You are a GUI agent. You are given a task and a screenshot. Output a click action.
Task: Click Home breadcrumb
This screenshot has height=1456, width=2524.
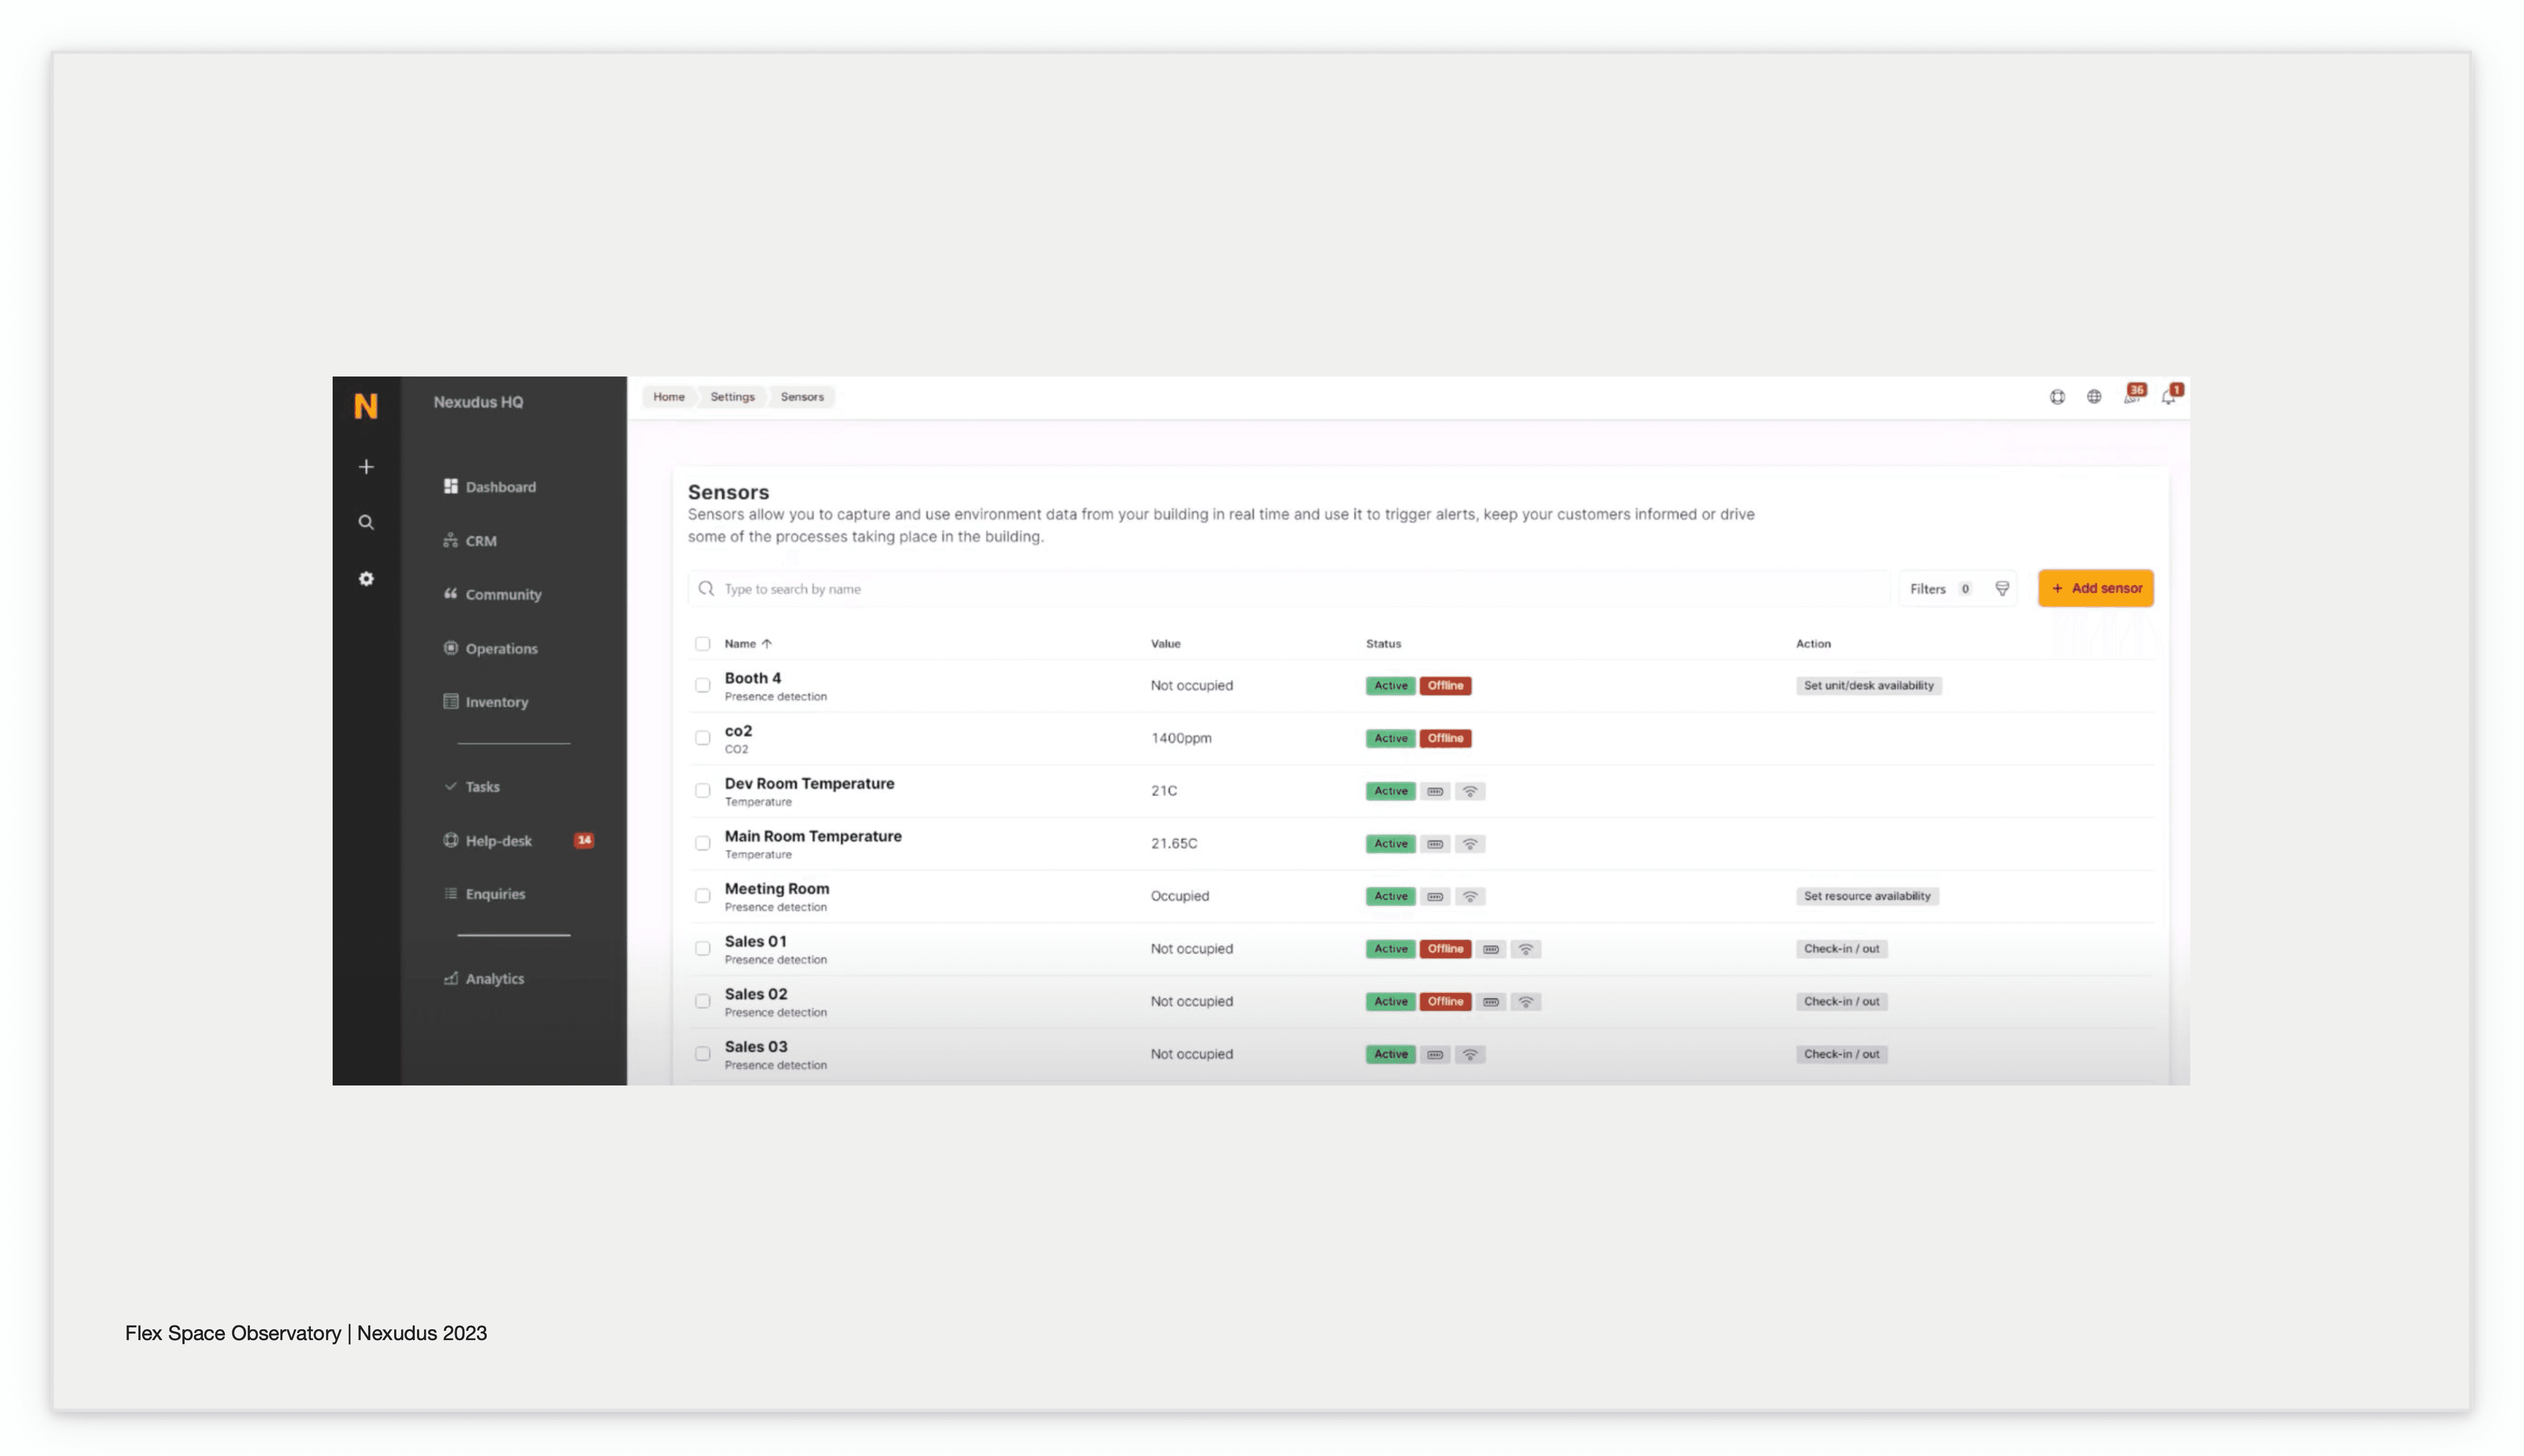tap(669, 397)
